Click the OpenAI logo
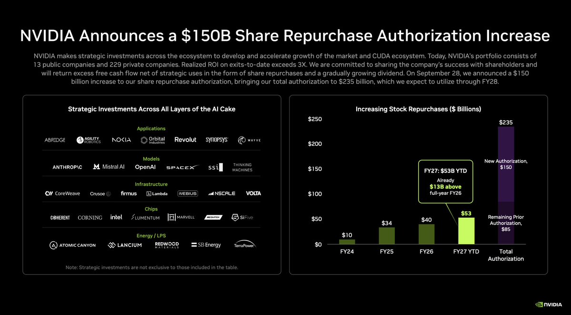The image size is (571, 315). (x=145, y=167)
